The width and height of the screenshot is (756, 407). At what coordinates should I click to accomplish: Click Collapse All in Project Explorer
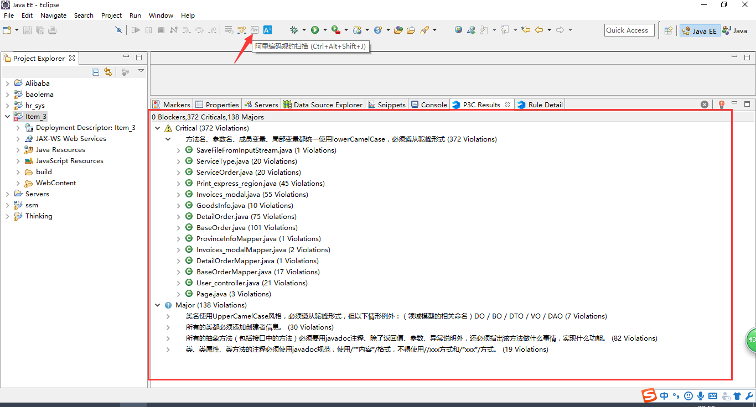96,72
